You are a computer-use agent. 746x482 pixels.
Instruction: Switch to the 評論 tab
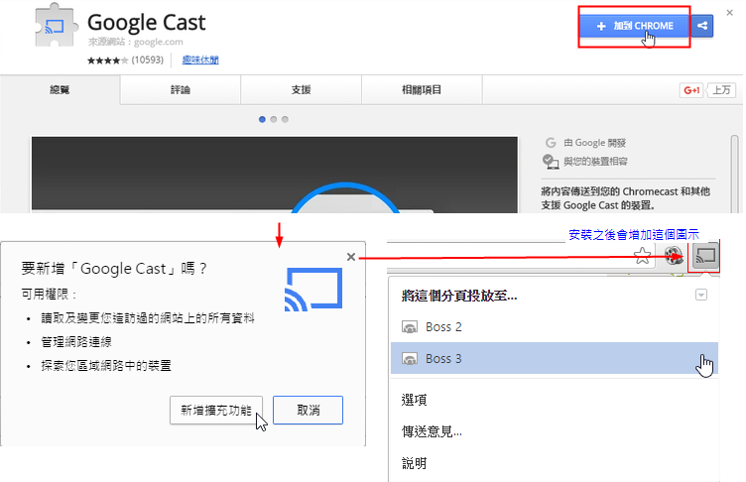tap(181, 89)
